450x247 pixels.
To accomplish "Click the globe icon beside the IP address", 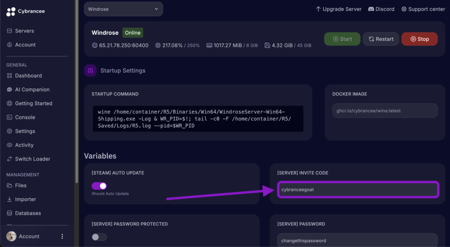I will (x=95, y=45).
